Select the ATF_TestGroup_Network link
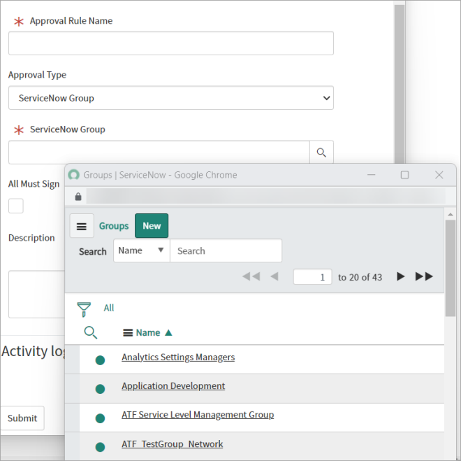461x461 pixels. pyautogui.click(x=173, y=444)
